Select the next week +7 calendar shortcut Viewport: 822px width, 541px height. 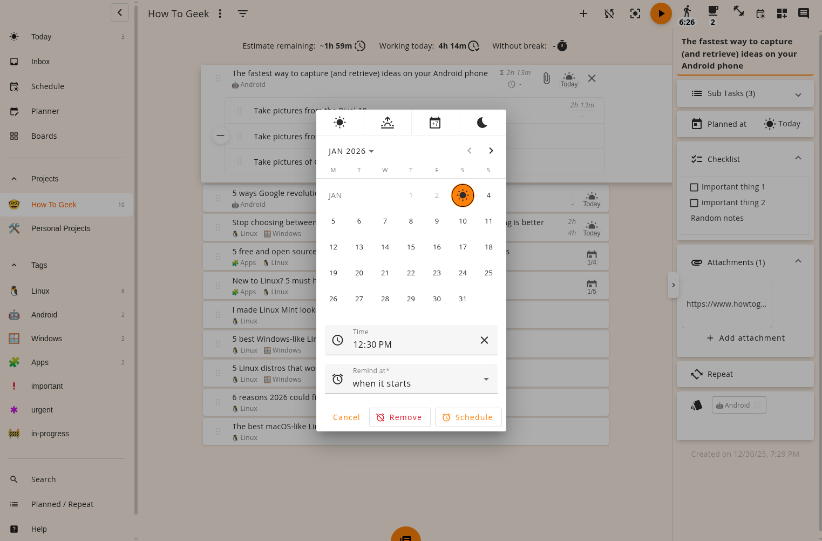point(435,123)
